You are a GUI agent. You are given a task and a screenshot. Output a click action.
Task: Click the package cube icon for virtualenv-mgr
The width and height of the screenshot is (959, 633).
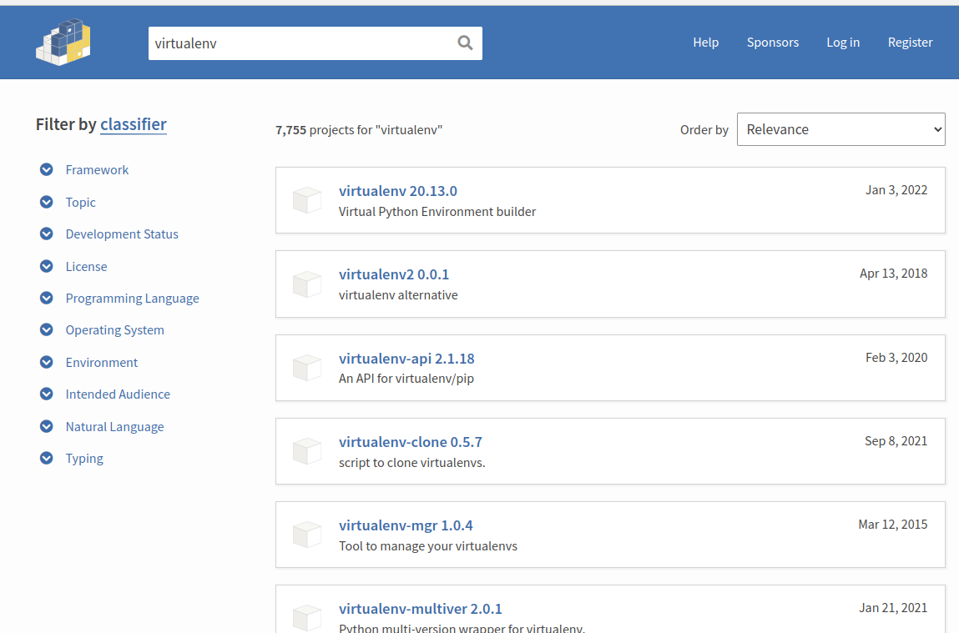(307, 535)
